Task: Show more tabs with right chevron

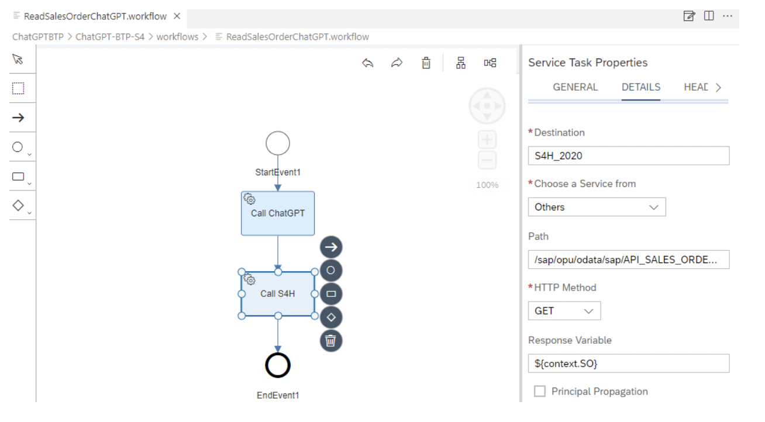Action: coord(719,87)
